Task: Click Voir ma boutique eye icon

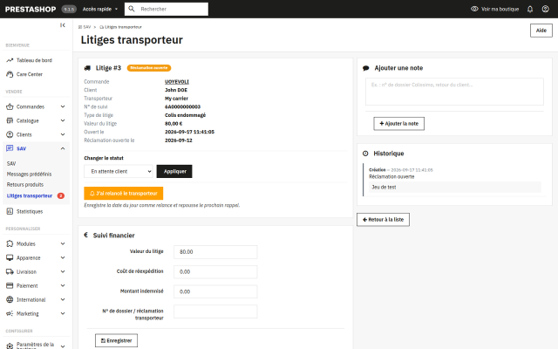Action: tap(474, 9)
